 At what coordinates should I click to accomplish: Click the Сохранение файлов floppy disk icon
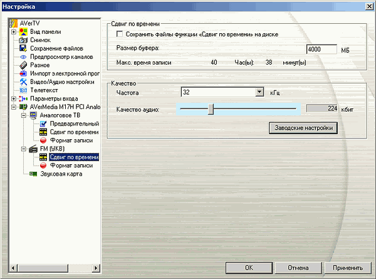(x=23, y=48)
